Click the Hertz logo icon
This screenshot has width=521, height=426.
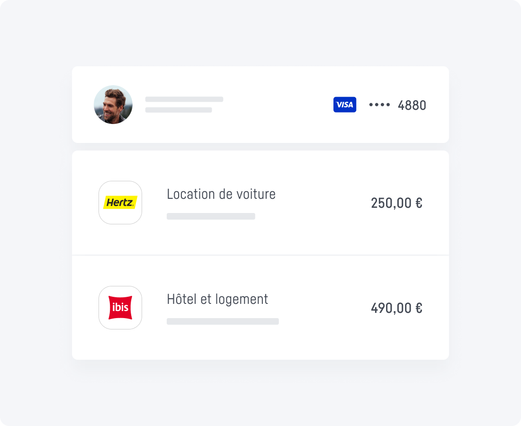[x=120, y=203]
